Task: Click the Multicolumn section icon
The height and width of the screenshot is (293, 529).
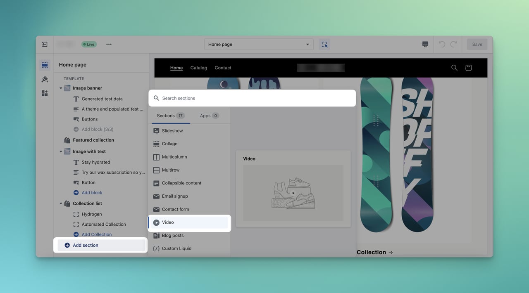Action: point(156,157)
